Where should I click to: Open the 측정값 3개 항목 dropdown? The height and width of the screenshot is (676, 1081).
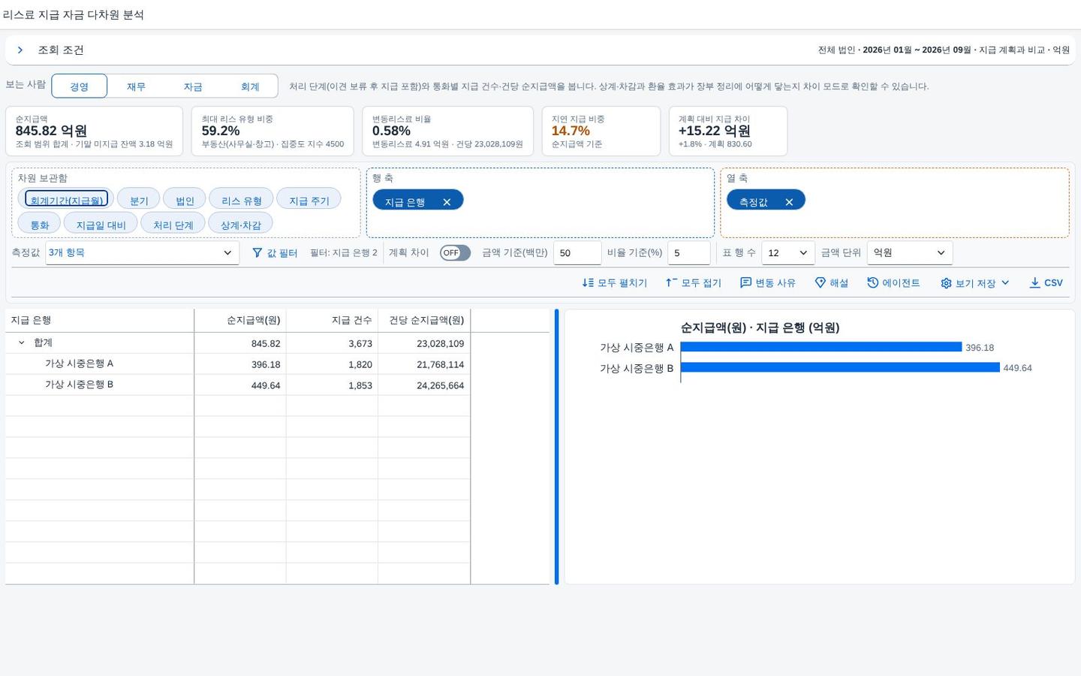[x=143, y=253]
